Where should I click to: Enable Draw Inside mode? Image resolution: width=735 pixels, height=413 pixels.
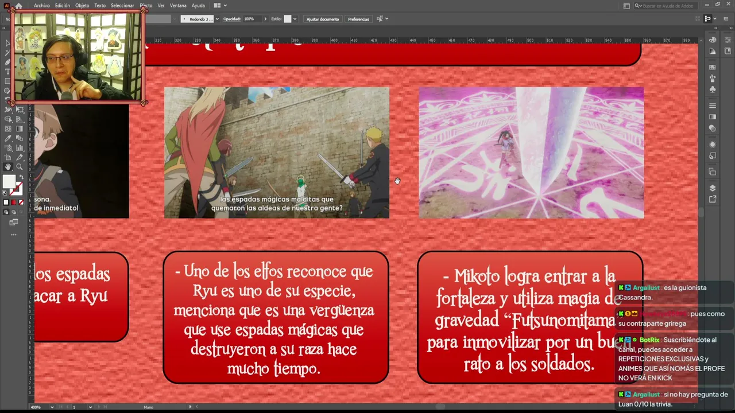21,212
